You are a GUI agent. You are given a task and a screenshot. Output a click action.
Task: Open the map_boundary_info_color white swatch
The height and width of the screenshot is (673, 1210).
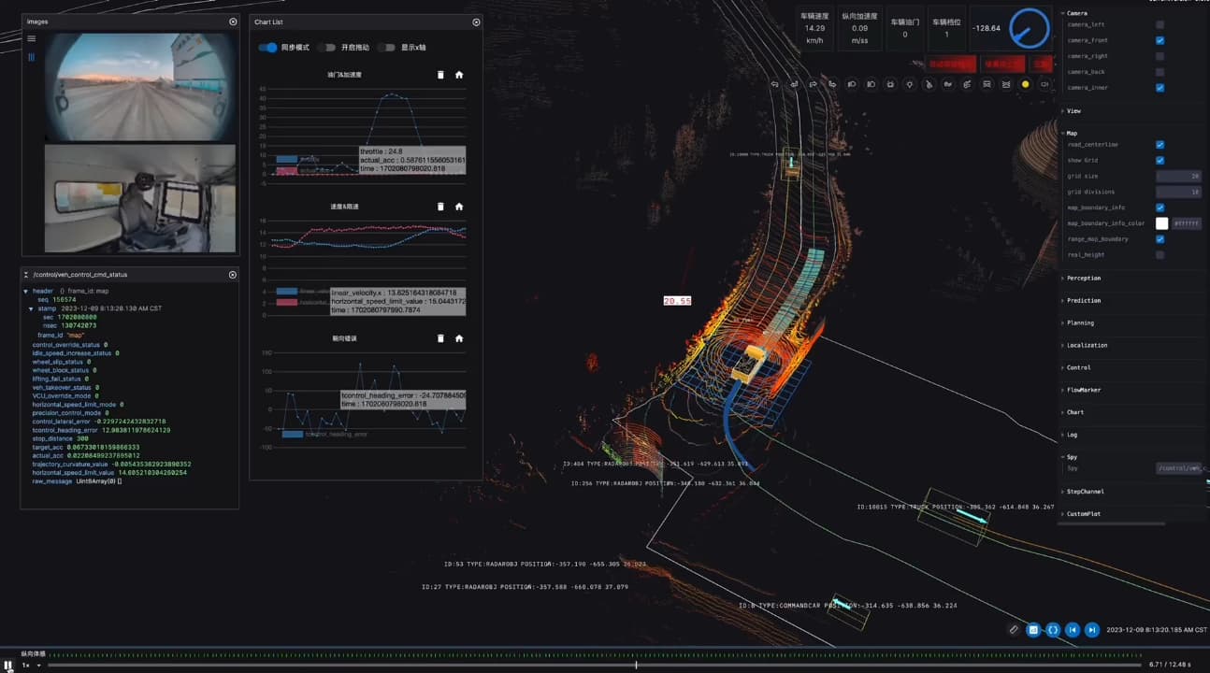point(1161,223)
